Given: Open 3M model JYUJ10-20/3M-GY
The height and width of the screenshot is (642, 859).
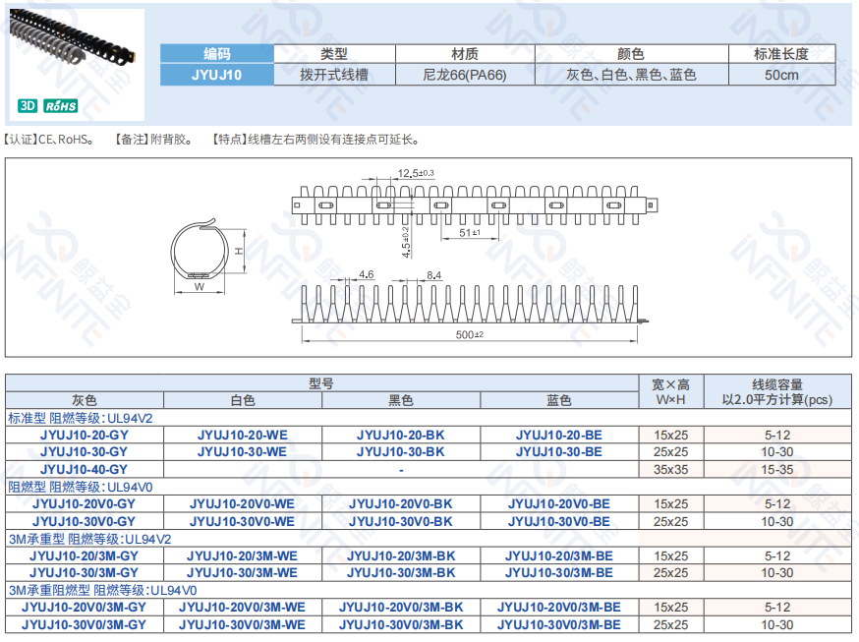Looking at the screenshot, I should (x=85, y=555).
